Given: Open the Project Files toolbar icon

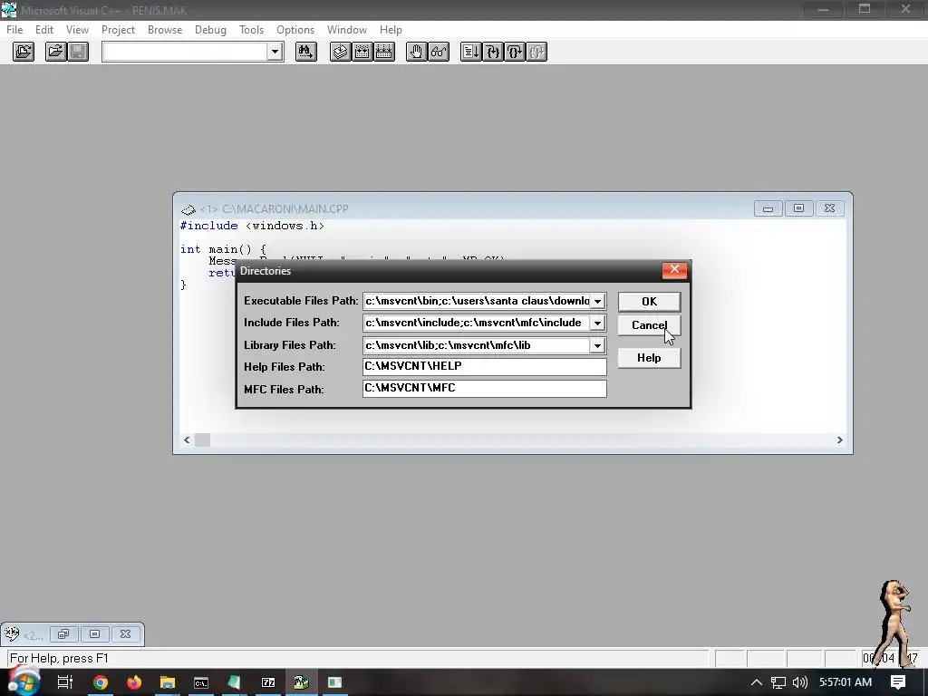Looking at the screenshot, I should click(x=23, y=52).
